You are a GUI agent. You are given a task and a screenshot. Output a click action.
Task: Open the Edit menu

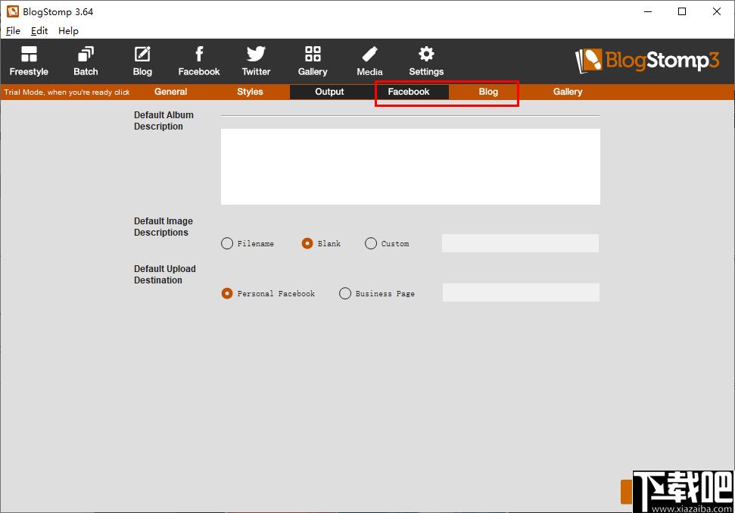39,31
